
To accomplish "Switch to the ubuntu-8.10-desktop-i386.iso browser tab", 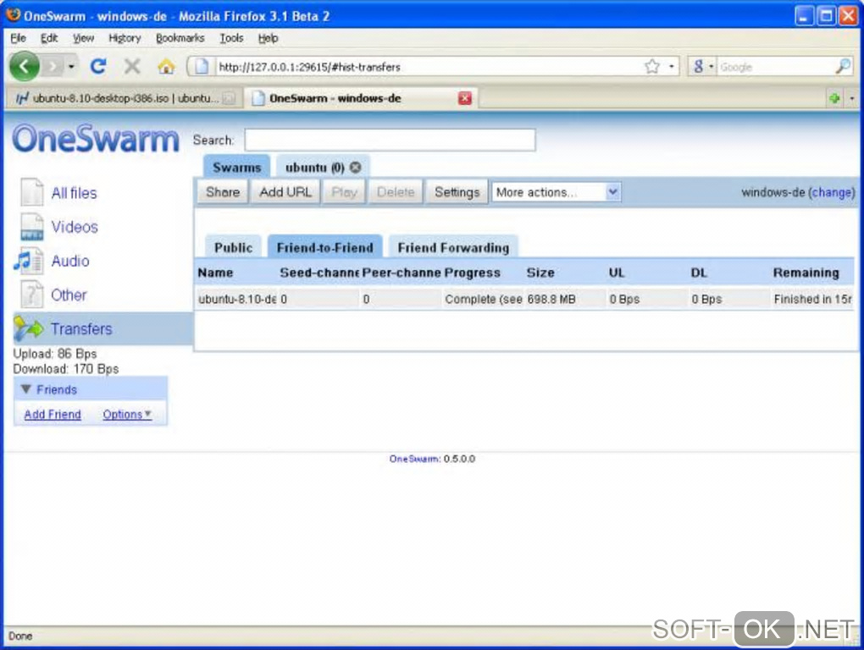I will click(x=125, y=98).
